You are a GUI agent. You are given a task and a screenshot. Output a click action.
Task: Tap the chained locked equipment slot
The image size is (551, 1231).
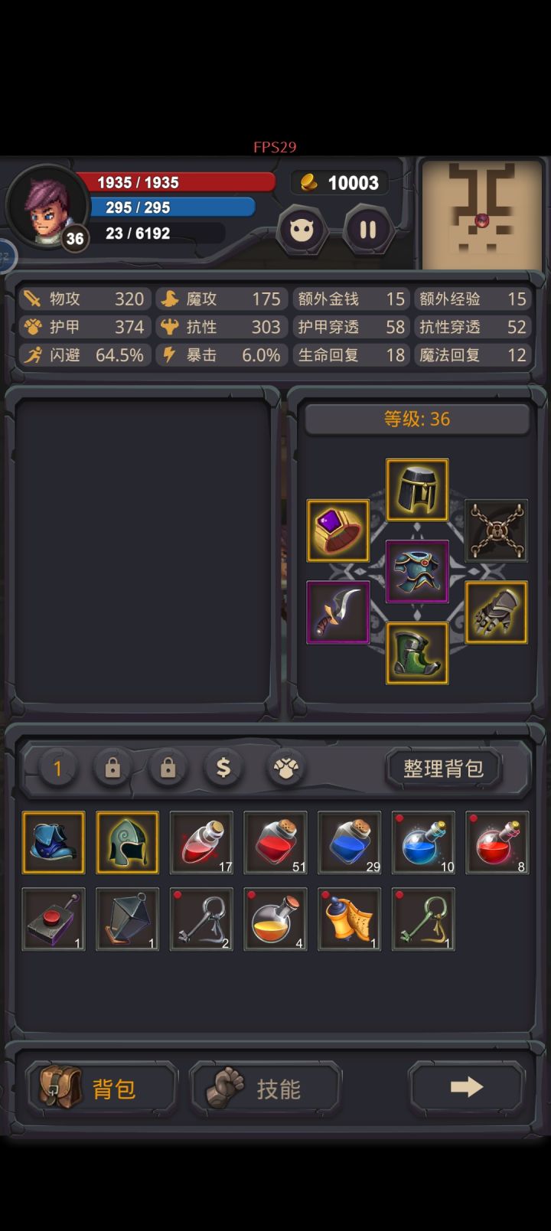[x=496, y=531]
